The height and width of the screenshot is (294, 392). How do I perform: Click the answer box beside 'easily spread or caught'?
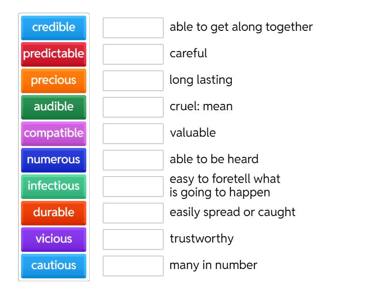[133, 213]
